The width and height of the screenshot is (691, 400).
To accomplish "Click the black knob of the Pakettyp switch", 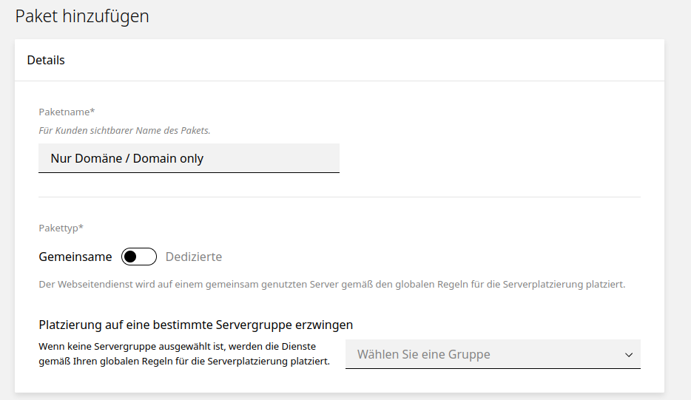I will (x=131, y=257).
